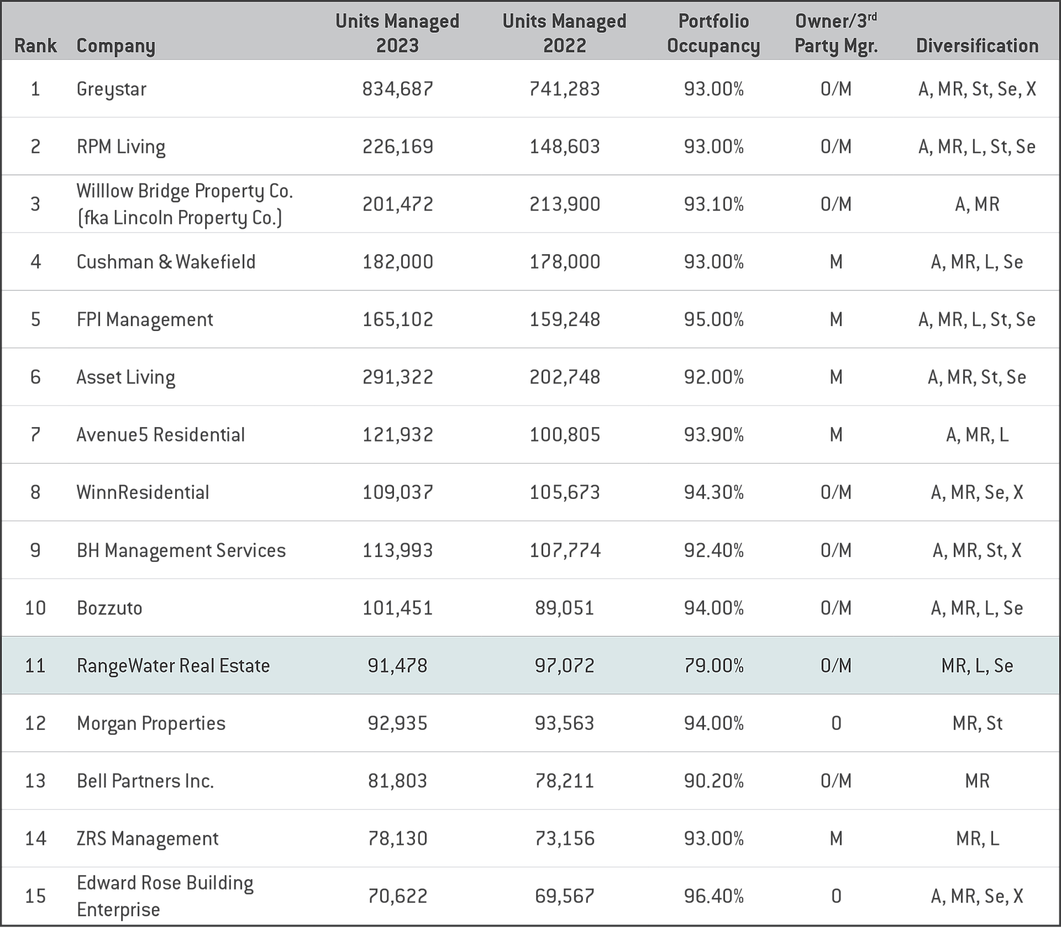Select the WinnResidential company name

143,492
